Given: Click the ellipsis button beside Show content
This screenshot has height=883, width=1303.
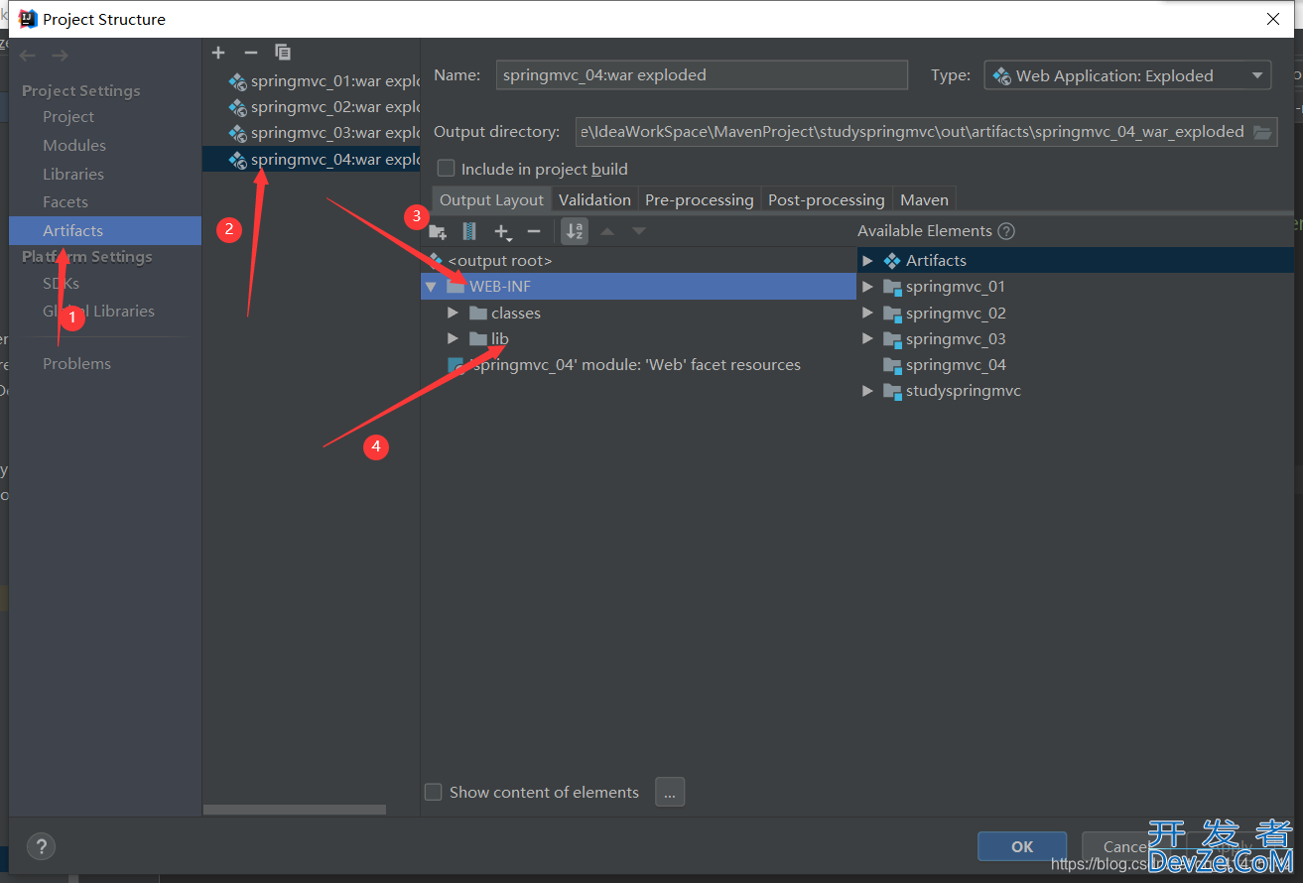Looking at the screenshot, I should pos(670,792).
